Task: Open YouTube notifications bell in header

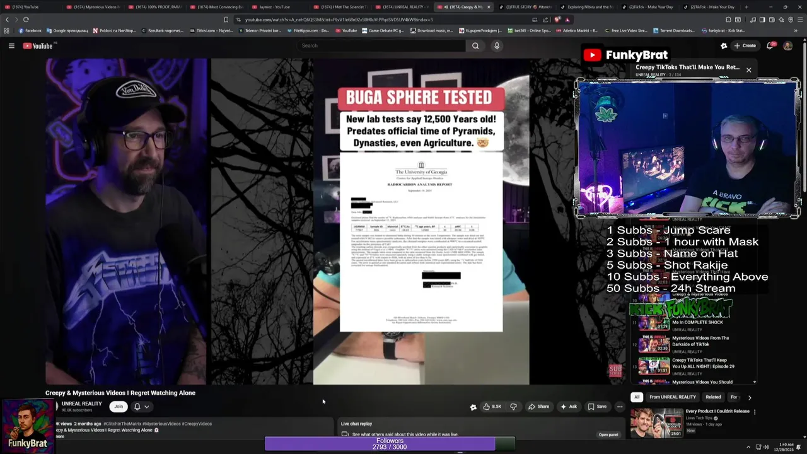Action: coord(770,45)
